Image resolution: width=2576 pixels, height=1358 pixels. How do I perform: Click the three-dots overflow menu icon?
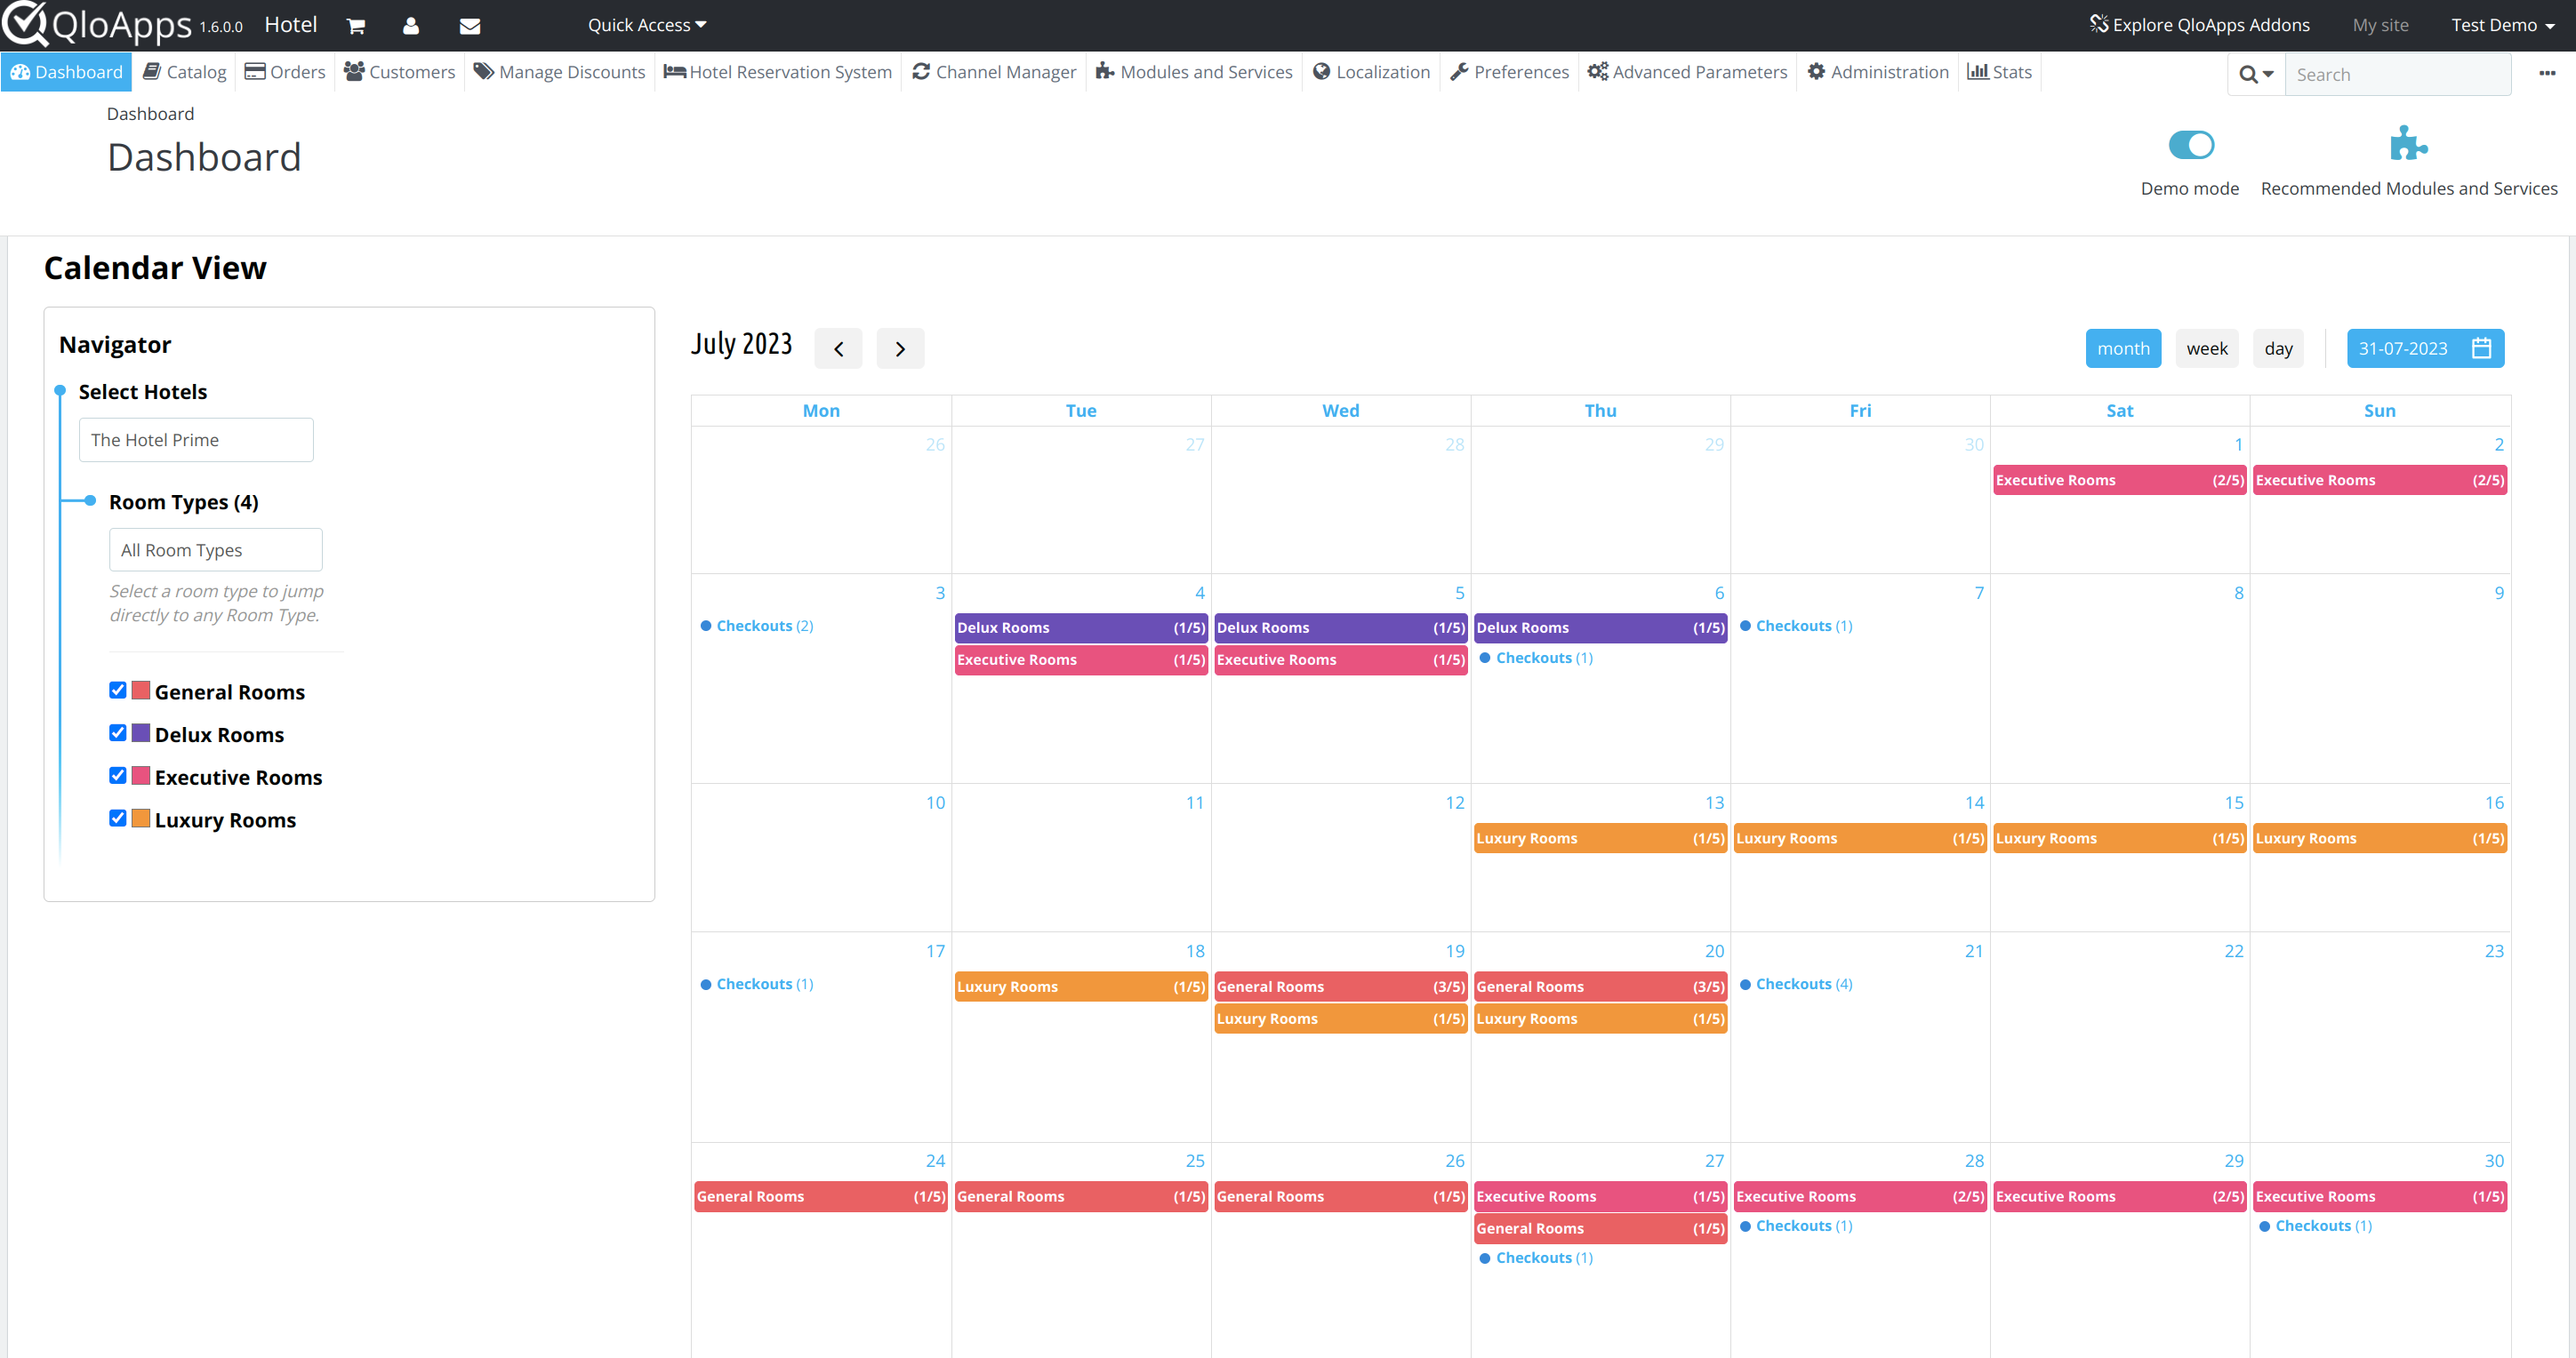pyautogui.click(x=2546, y=73)
